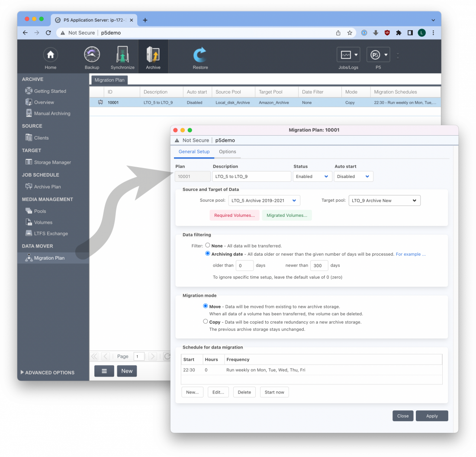Open Storage Manager in sidebar

click(x=52, y=162)
